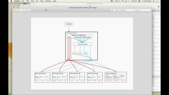169x95 pixels.
Task: Share the document via share icon
Action: point(29,10)
